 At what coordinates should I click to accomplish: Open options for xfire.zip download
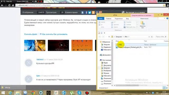[x=25, y=88]
